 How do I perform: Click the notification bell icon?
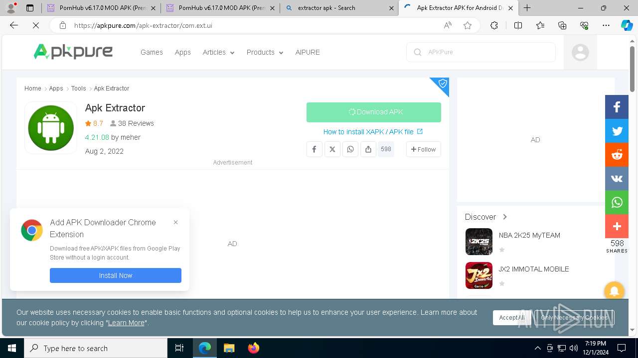click(x=614, y=291)
